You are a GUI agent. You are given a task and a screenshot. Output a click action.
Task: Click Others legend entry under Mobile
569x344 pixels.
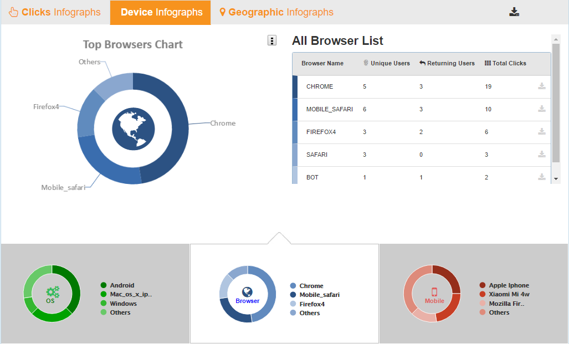tap(495, 312)
